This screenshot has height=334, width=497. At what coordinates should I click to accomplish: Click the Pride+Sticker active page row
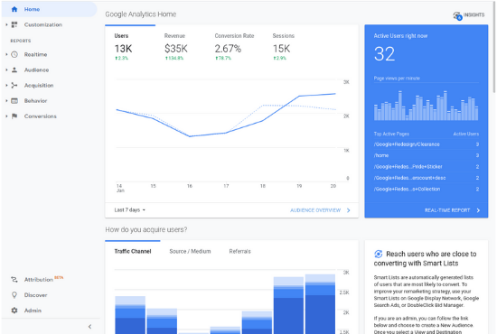coord(427,166)
